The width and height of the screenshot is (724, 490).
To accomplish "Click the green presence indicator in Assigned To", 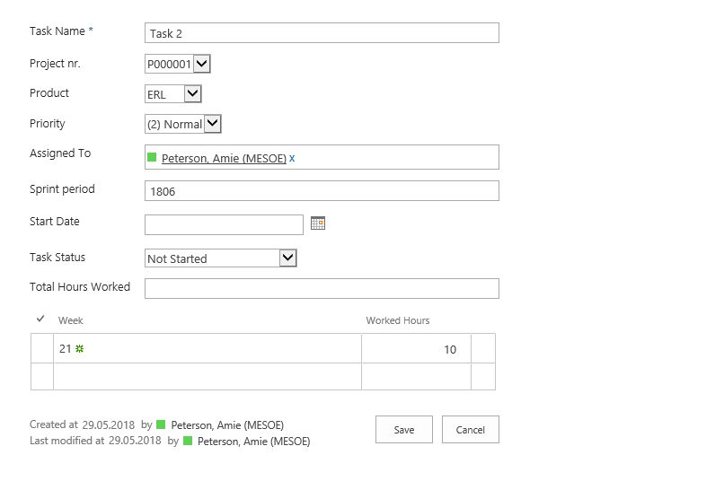I will [152, 158].
